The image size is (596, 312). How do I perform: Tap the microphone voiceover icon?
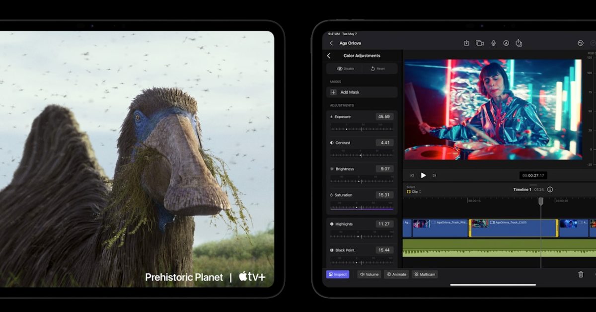(x=493, y=43)
